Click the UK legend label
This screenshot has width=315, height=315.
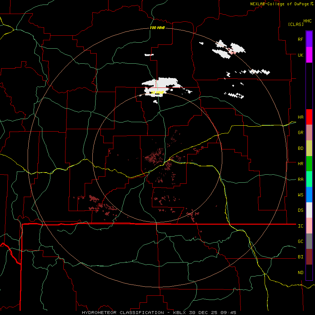tap(300, 55)
